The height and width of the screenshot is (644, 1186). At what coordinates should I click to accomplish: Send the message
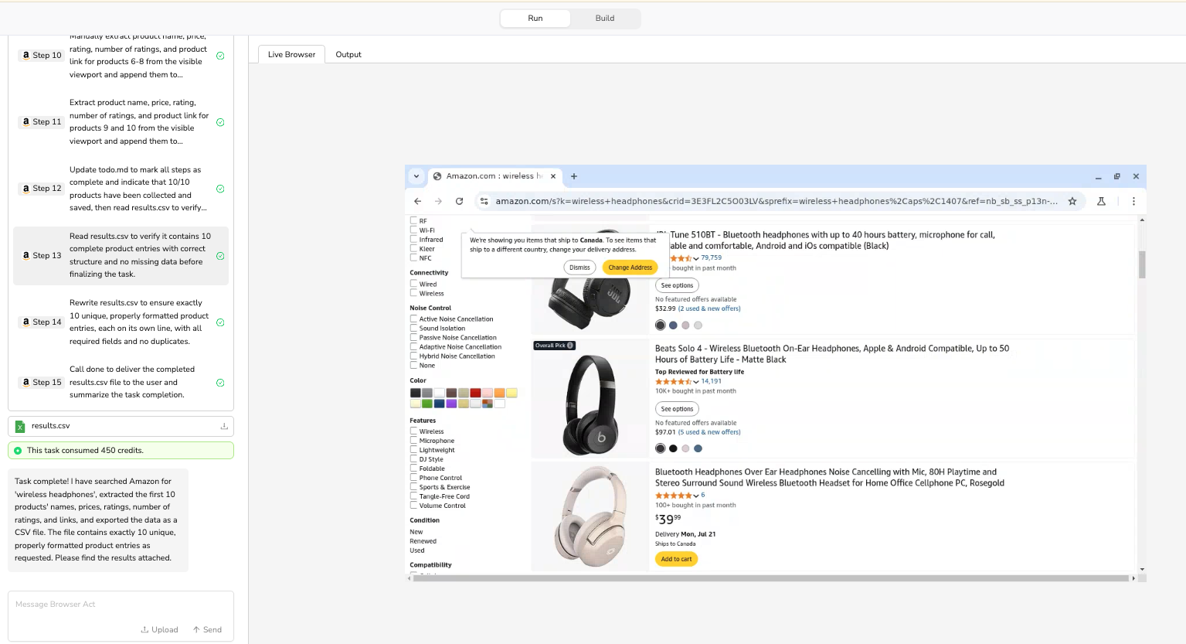tap(207, 629)
